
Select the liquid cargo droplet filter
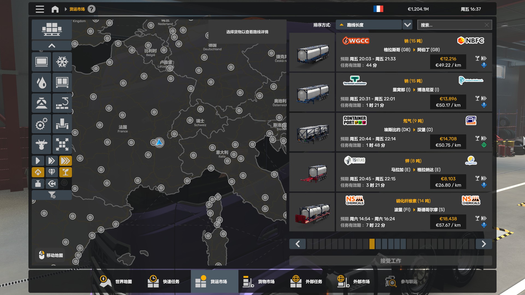pos(41,82)
